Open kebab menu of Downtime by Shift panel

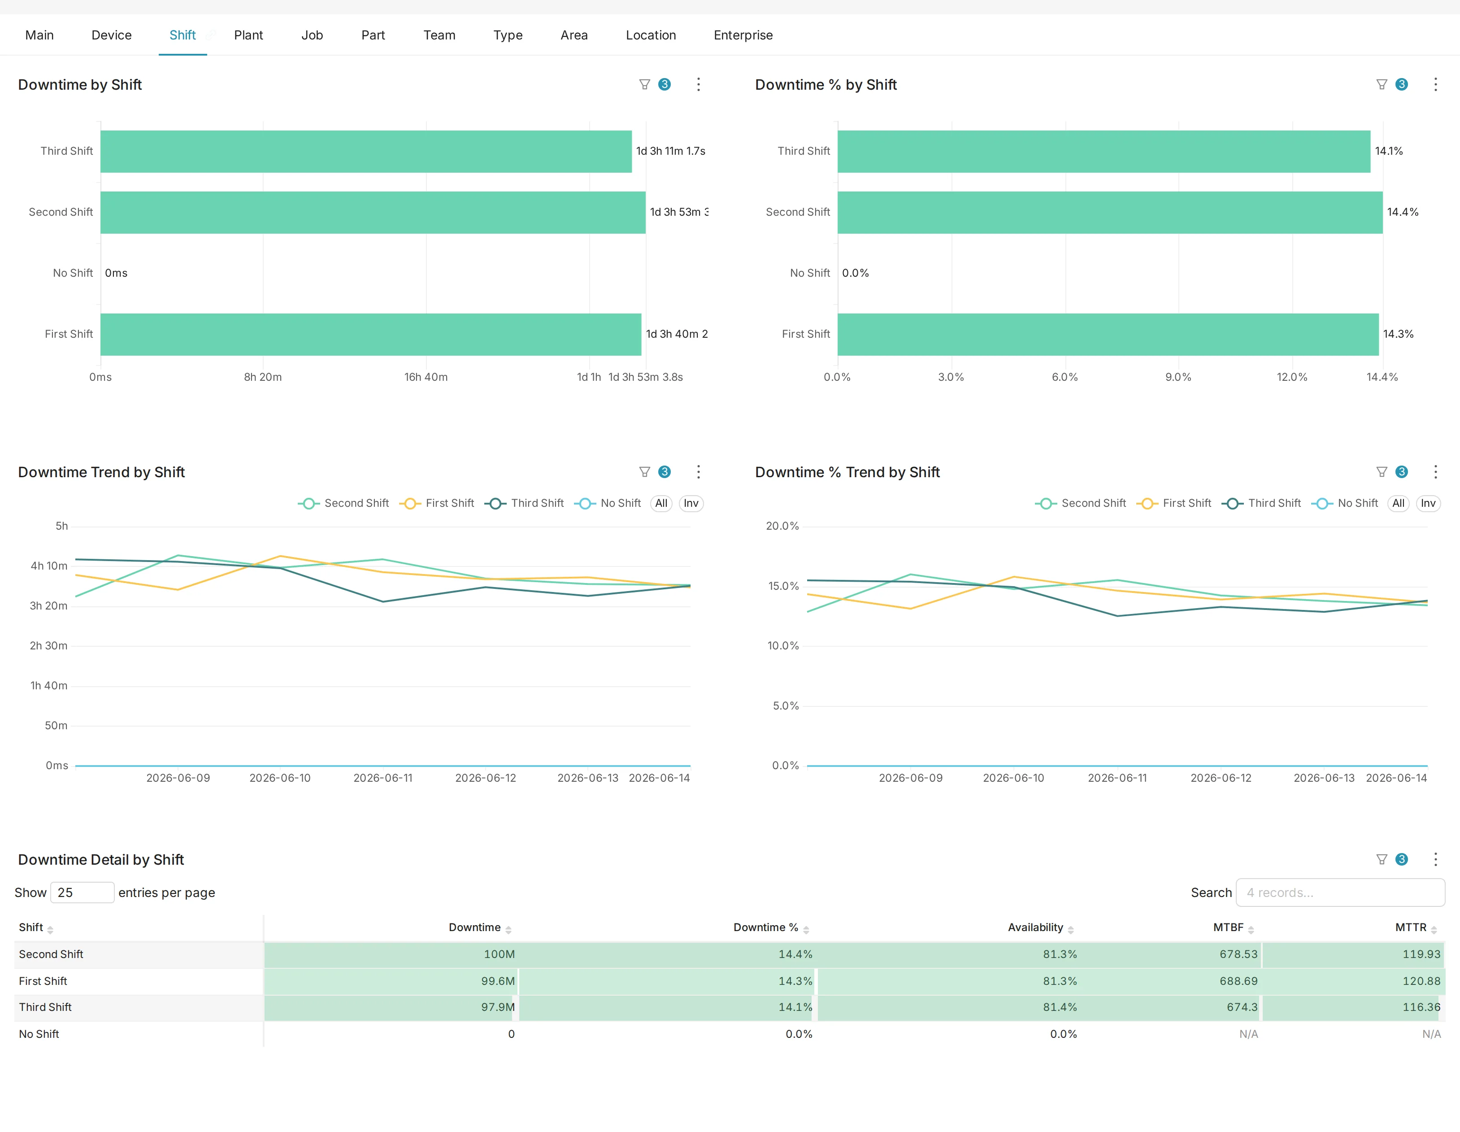[x=699, y=84]
